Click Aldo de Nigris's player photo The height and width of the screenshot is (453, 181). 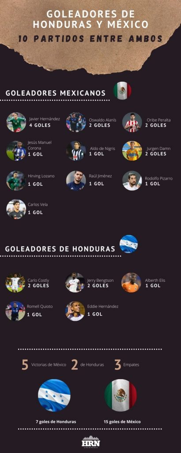[x=76, y=150]
